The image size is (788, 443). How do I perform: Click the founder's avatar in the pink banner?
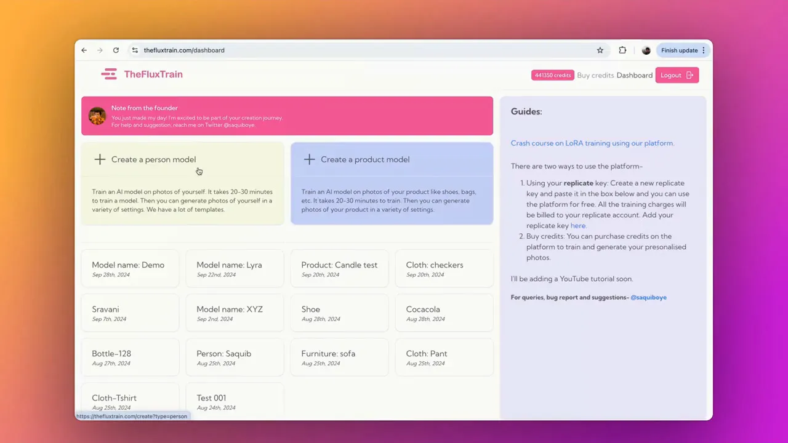tap(97, 116)
